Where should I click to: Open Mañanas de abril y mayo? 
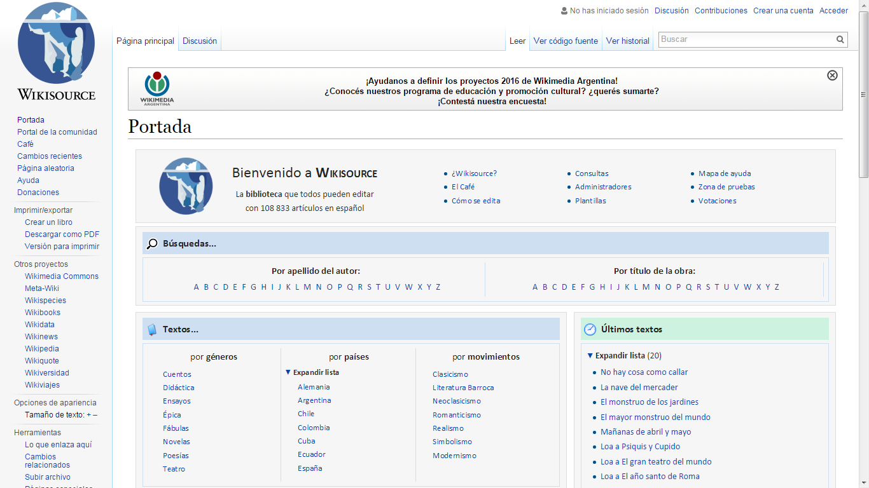[646, 432]
